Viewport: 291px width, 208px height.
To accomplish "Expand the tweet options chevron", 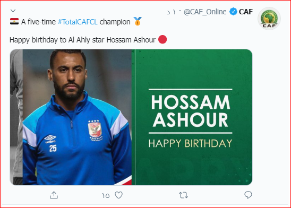I will pos(13,11).
